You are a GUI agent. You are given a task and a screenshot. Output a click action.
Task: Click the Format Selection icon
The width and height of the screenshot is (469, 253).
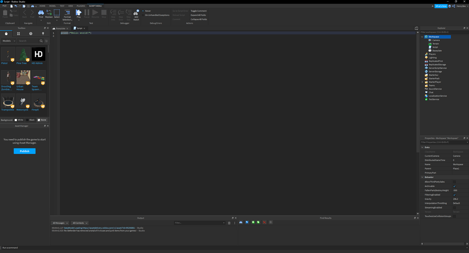(68, 13)
